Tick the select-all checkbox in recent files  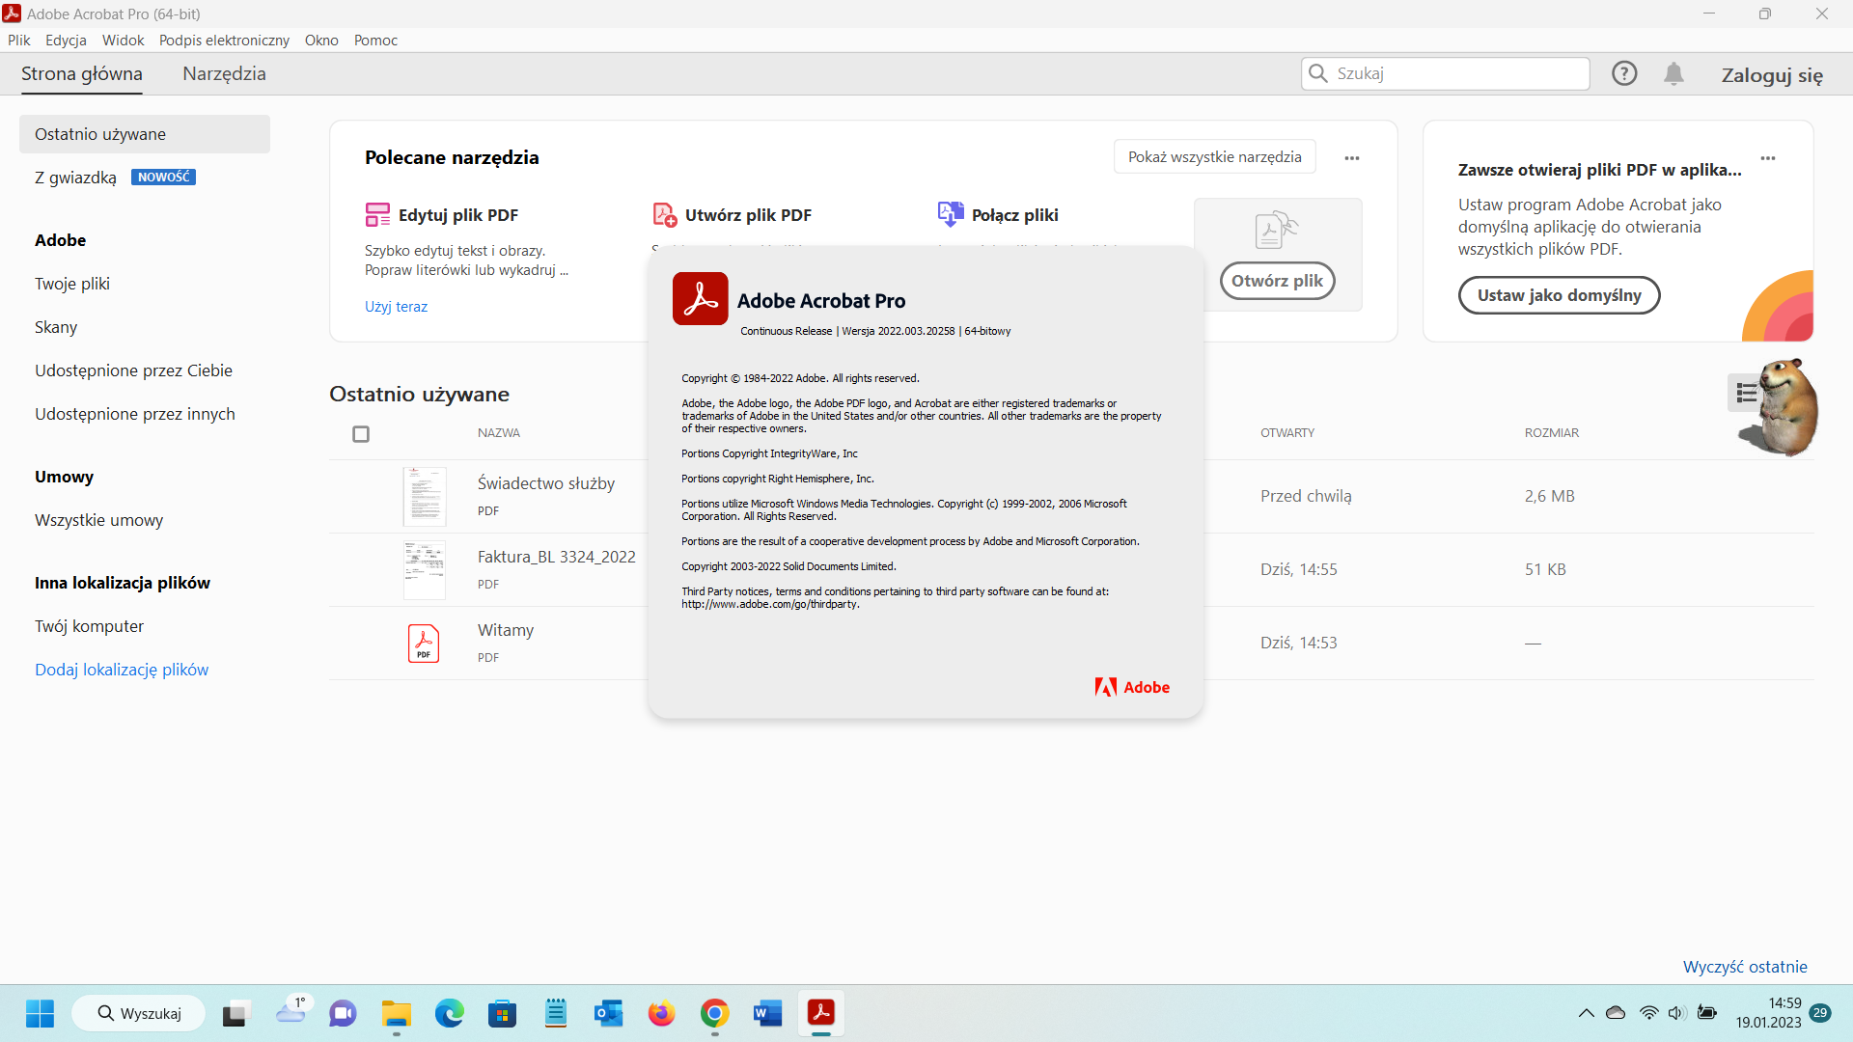(x=361, y=434)
